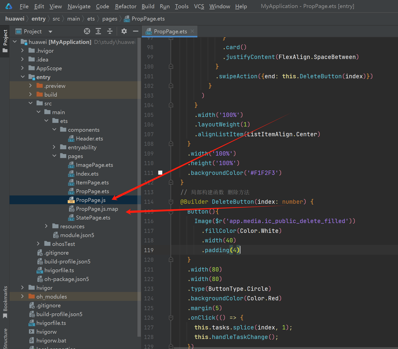The image size is (398, 349).
Task: Select hvigorw.bat file
Action: (51, 340)
